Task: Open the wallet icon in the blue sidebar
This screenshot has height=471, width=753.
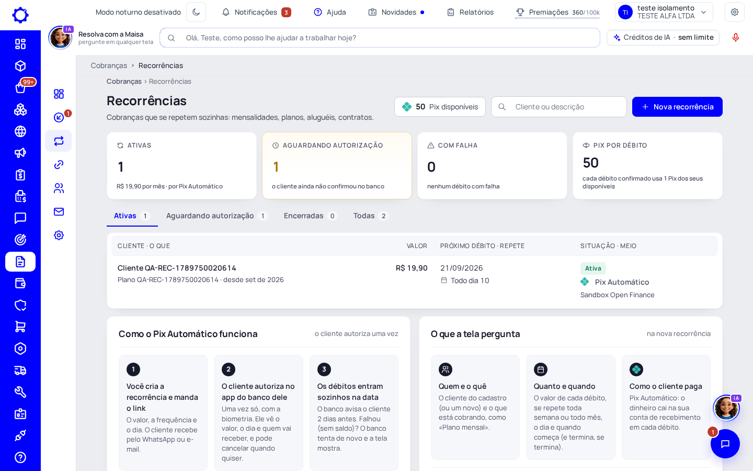Action: (x=20, y=283)
